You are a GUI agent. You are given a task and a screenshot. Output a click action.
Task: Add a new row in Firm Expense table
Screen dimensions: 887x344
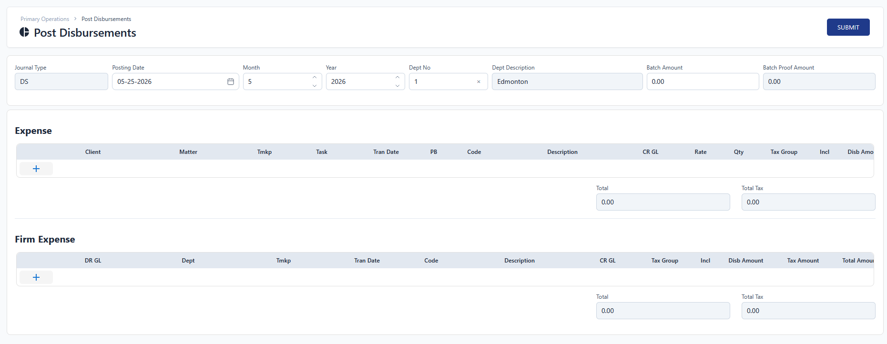pyautogui.click(x=36, y=277)
